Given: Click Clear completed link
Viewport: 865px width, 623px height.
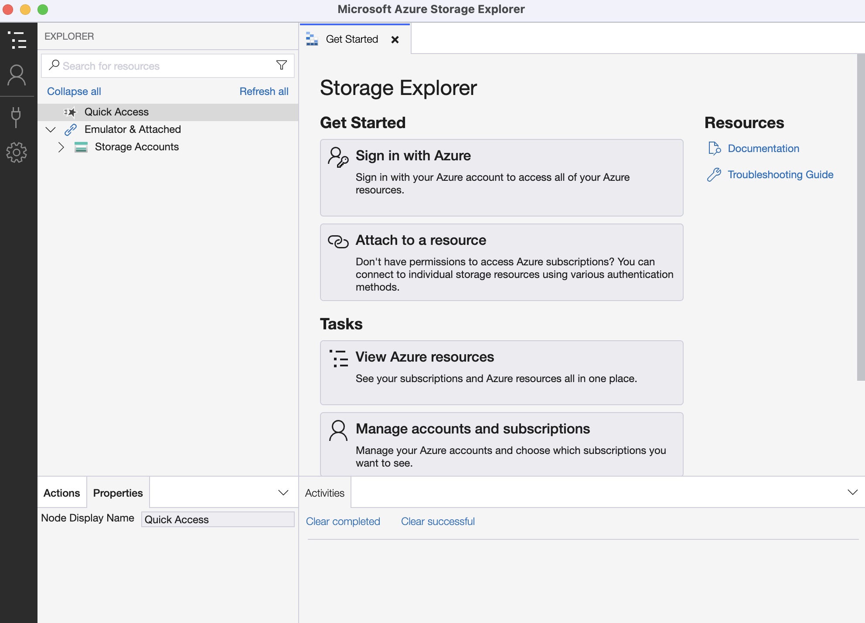Looking at the screenshot, I should pos(343,521).
